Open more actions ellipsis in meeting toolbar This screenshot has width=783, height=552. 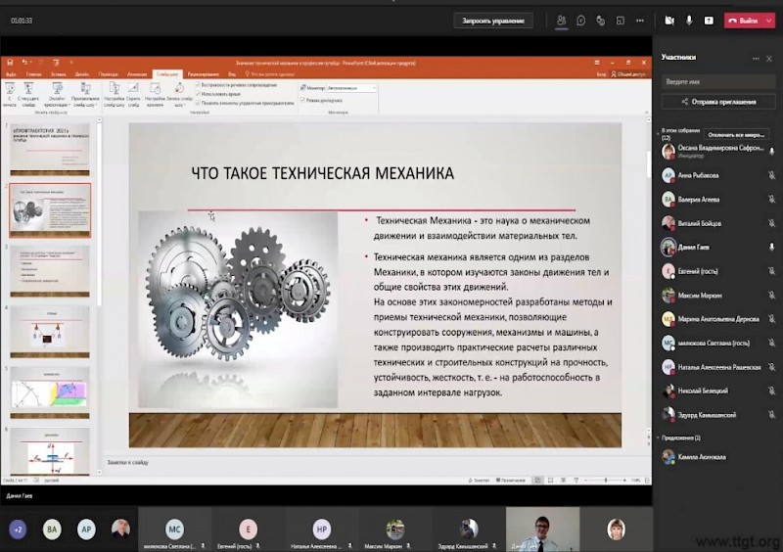click(640, 20)
